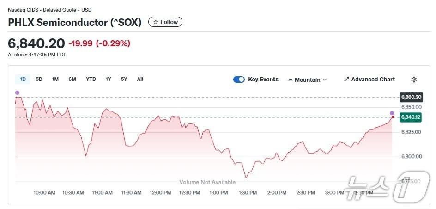Select the 1M time range
436x209 pixels.
click(x=55, y=79)
